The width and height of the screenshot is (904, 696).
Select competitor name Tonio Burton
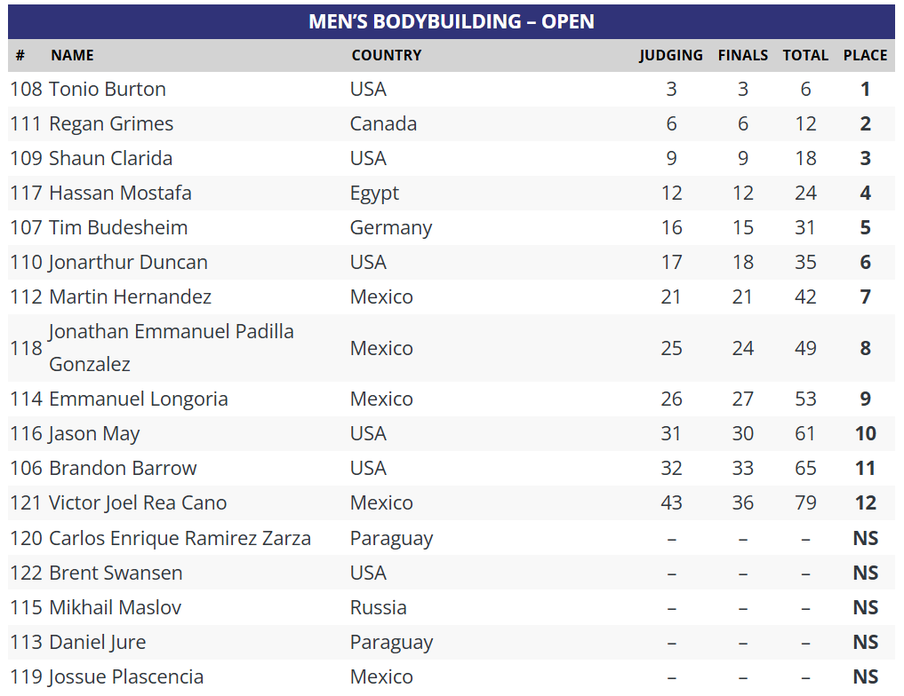click(x=107, y=89)
